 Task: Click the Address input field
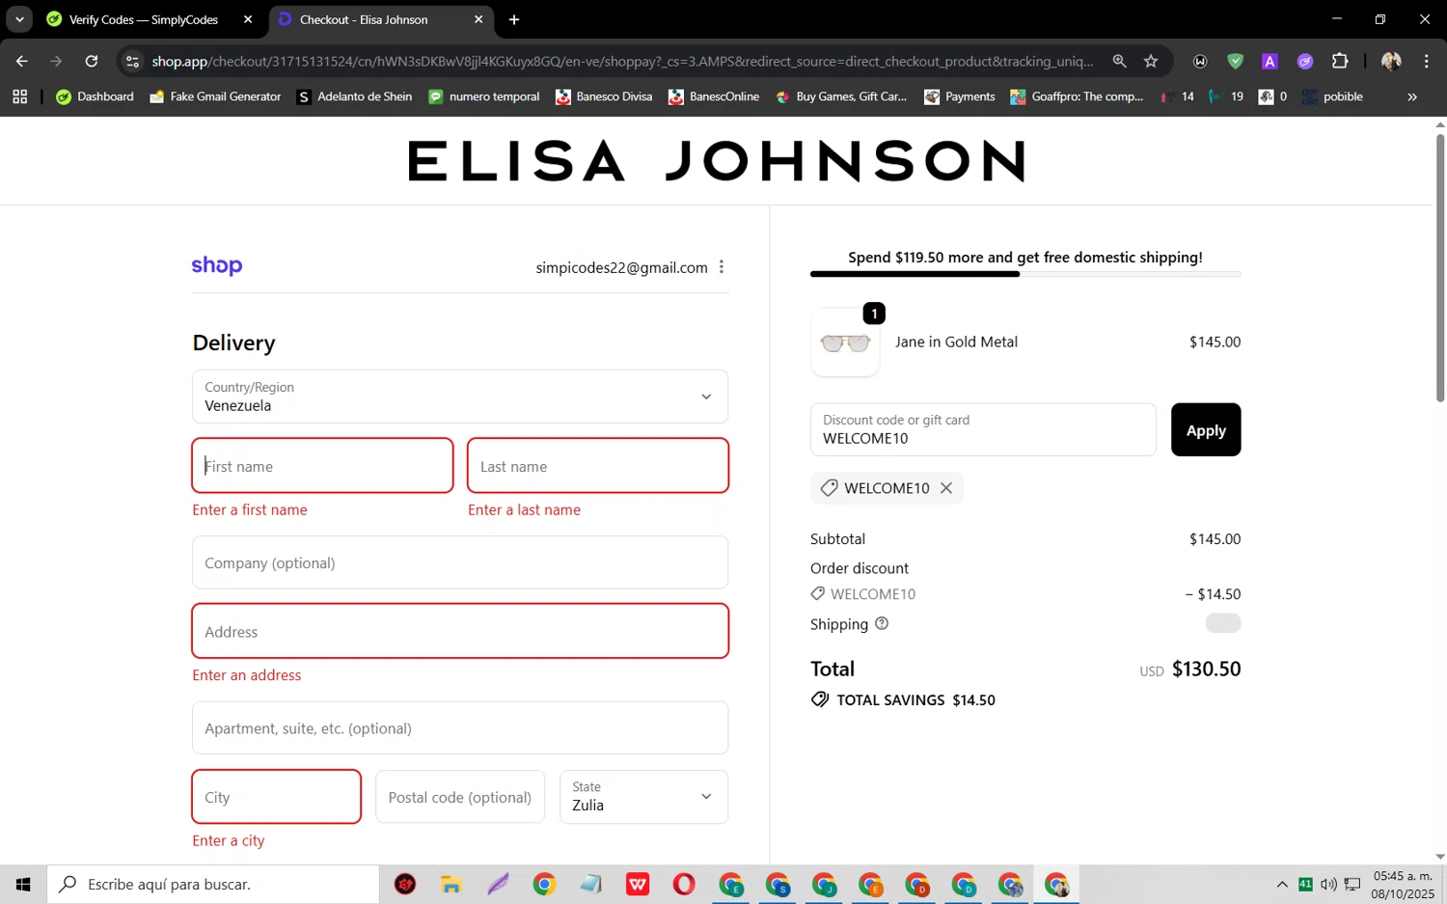pos(460,631)
